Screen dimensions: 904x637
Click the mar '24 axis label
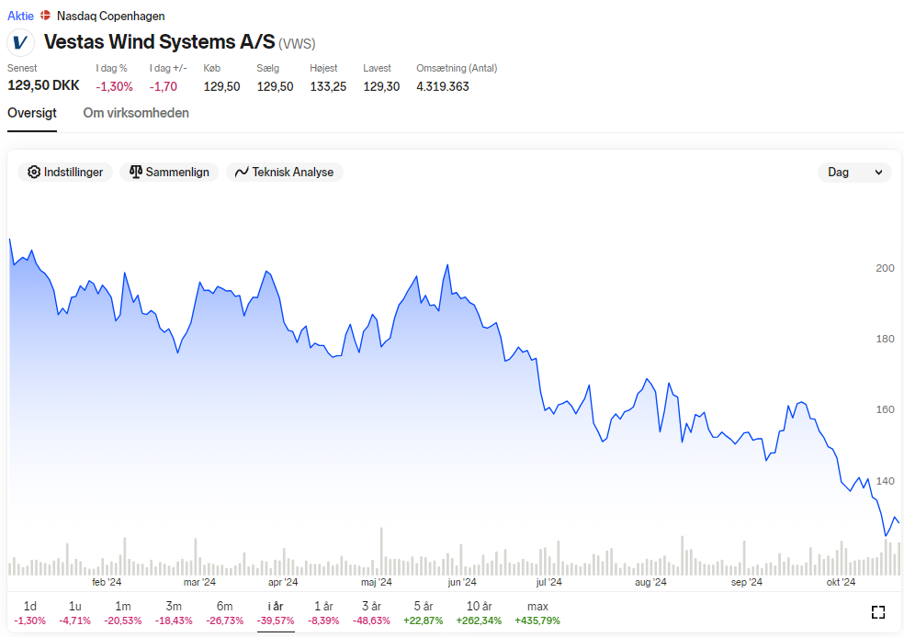[x=199, y=582]
